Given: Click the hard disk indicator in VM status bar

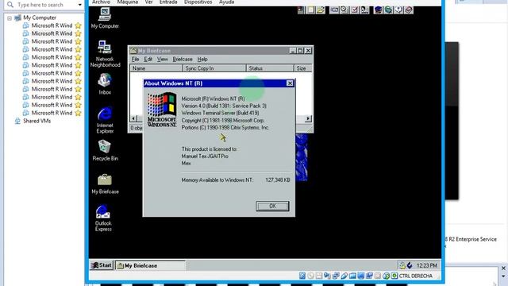Looking at the screenshot, I should [x=302, y=276].
